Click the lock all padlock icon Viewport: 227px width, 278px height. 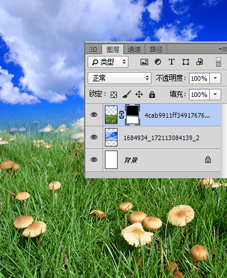click(152, 95)
